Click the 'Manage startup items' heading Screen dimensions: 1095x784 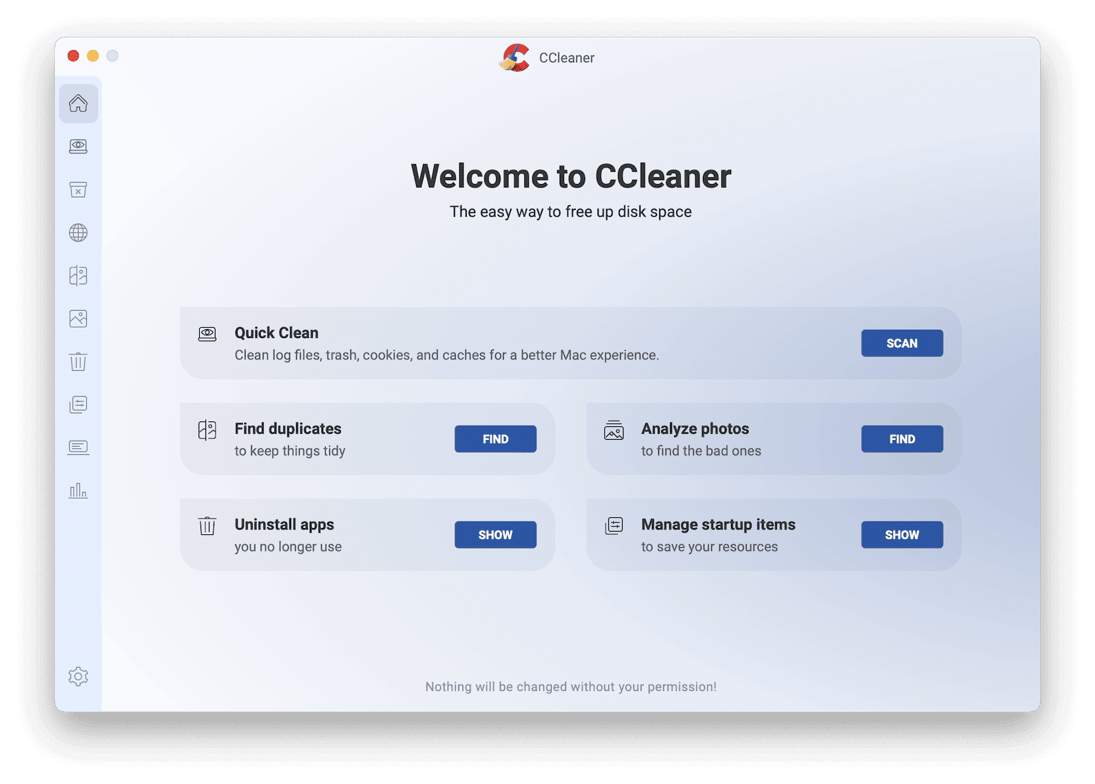[719, 525]
